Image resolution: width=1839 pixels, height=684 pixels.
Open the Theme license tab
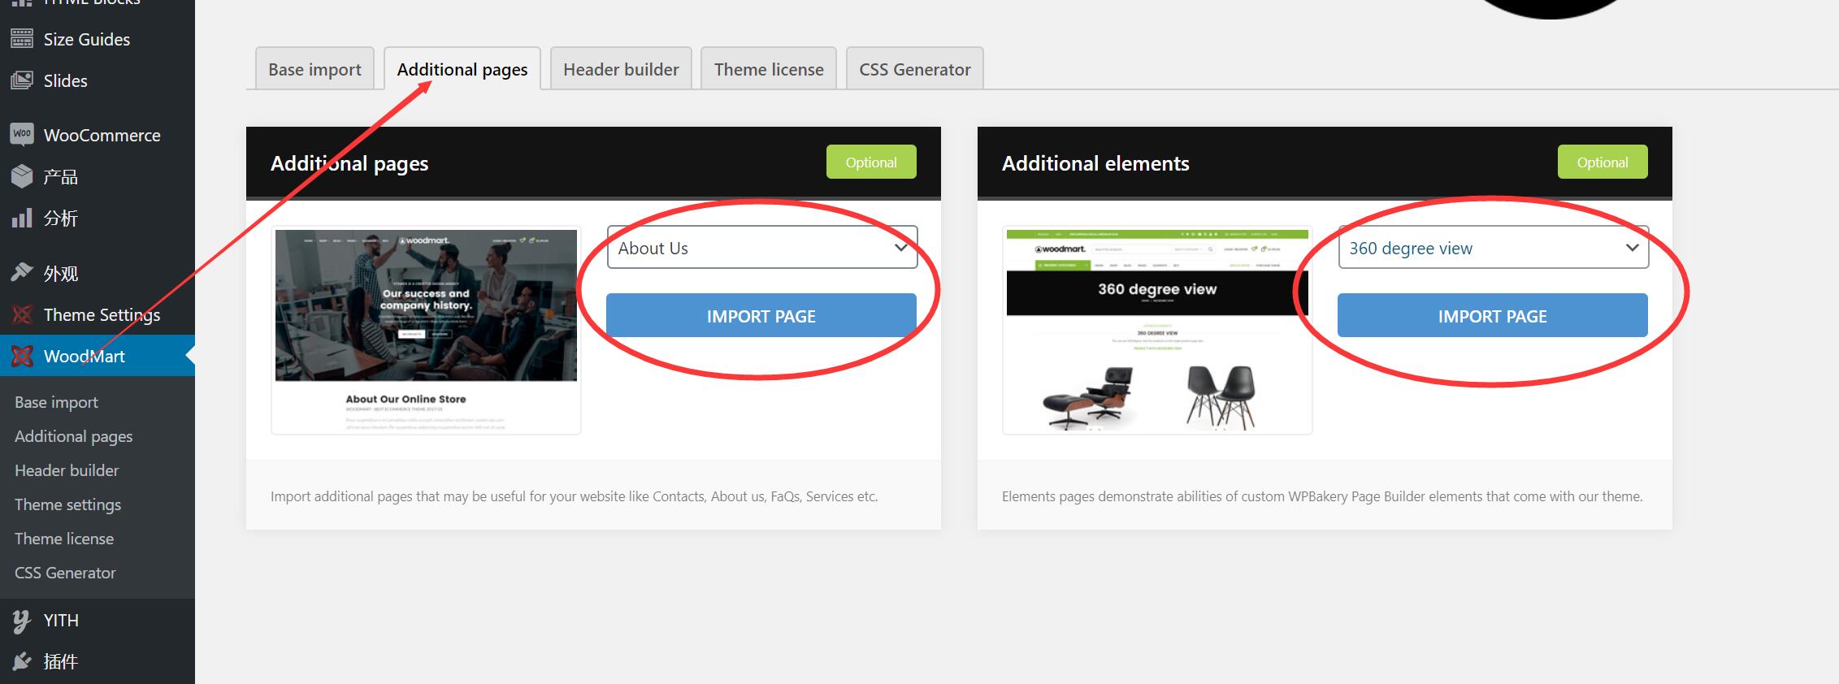[x=768, y=70]
